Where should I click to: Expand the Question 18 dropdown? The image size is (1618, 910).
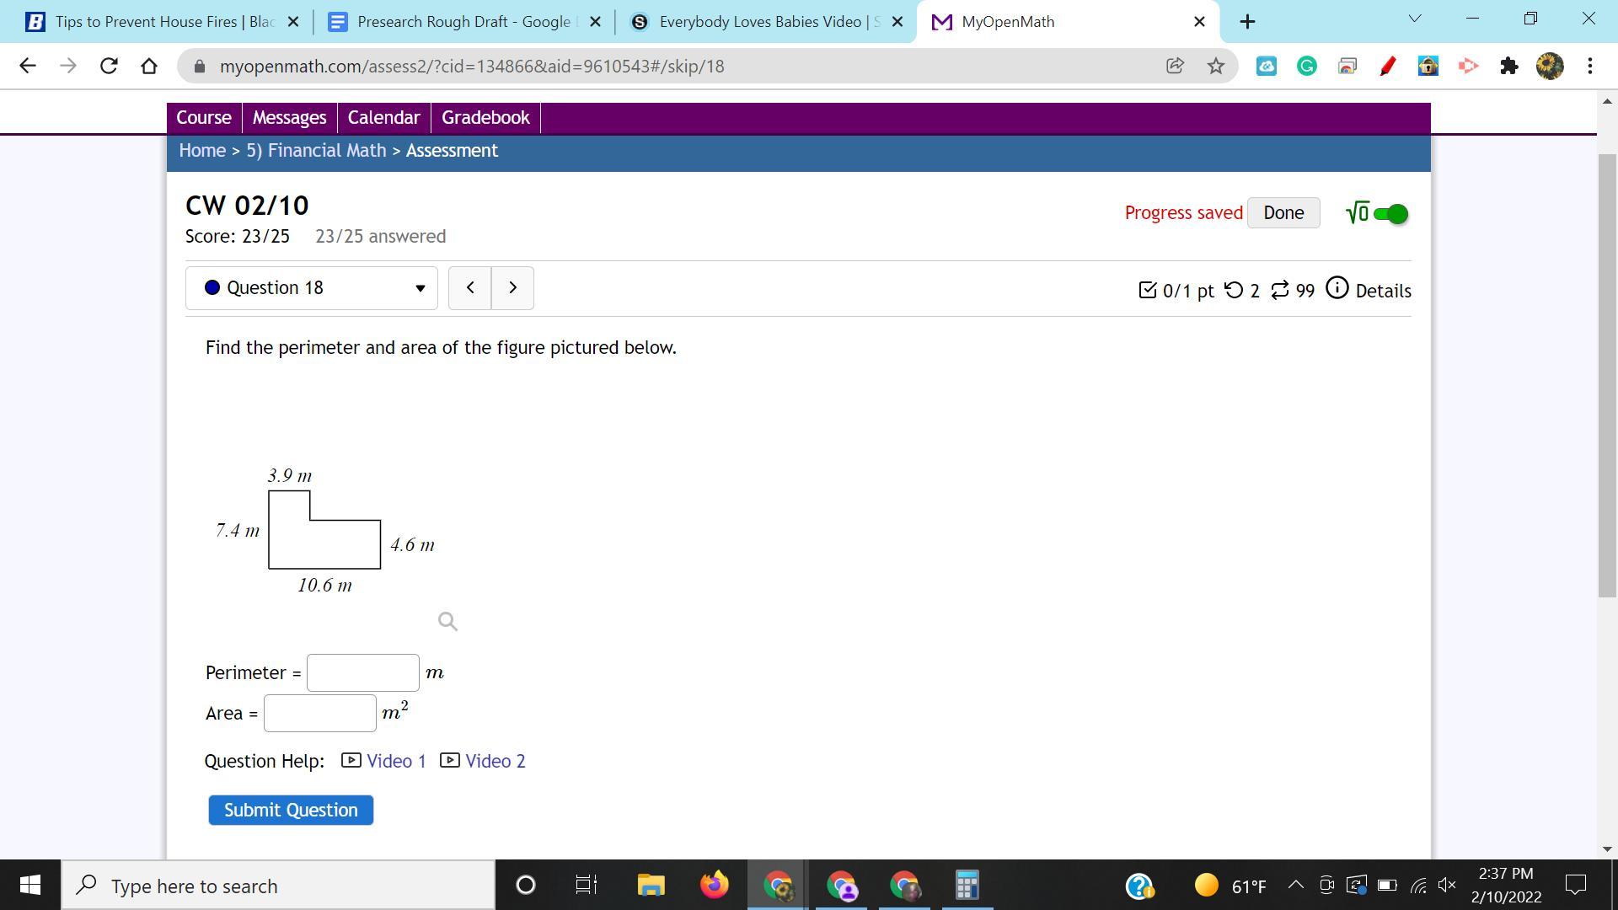312,288
